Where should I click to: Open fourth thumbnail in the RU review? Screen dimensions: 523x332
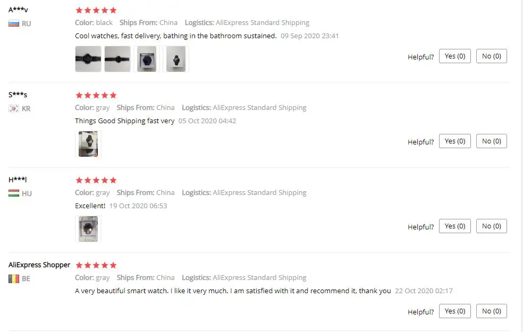[176, 59]
